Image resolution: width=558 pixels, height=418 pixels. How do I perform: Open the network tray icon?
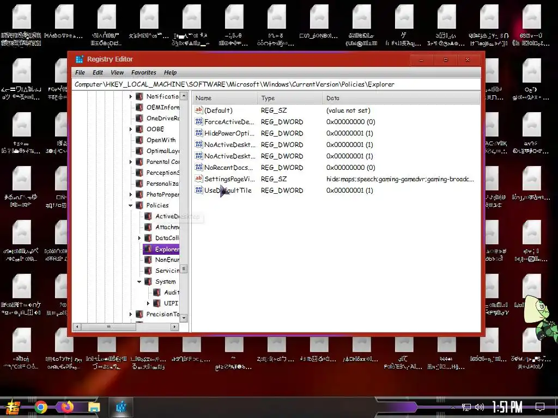pyautogui.click(x=466, y=407)
